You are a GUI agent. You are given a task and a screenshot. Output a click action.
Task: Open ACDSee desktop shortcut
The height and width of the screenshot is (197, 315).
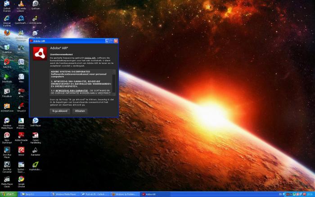point(7,107)
